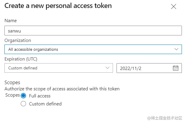Open the calendar date picker icon
The height and width of the screenshot is (124, 186).
pyautogui.click(x=175, y=68)
